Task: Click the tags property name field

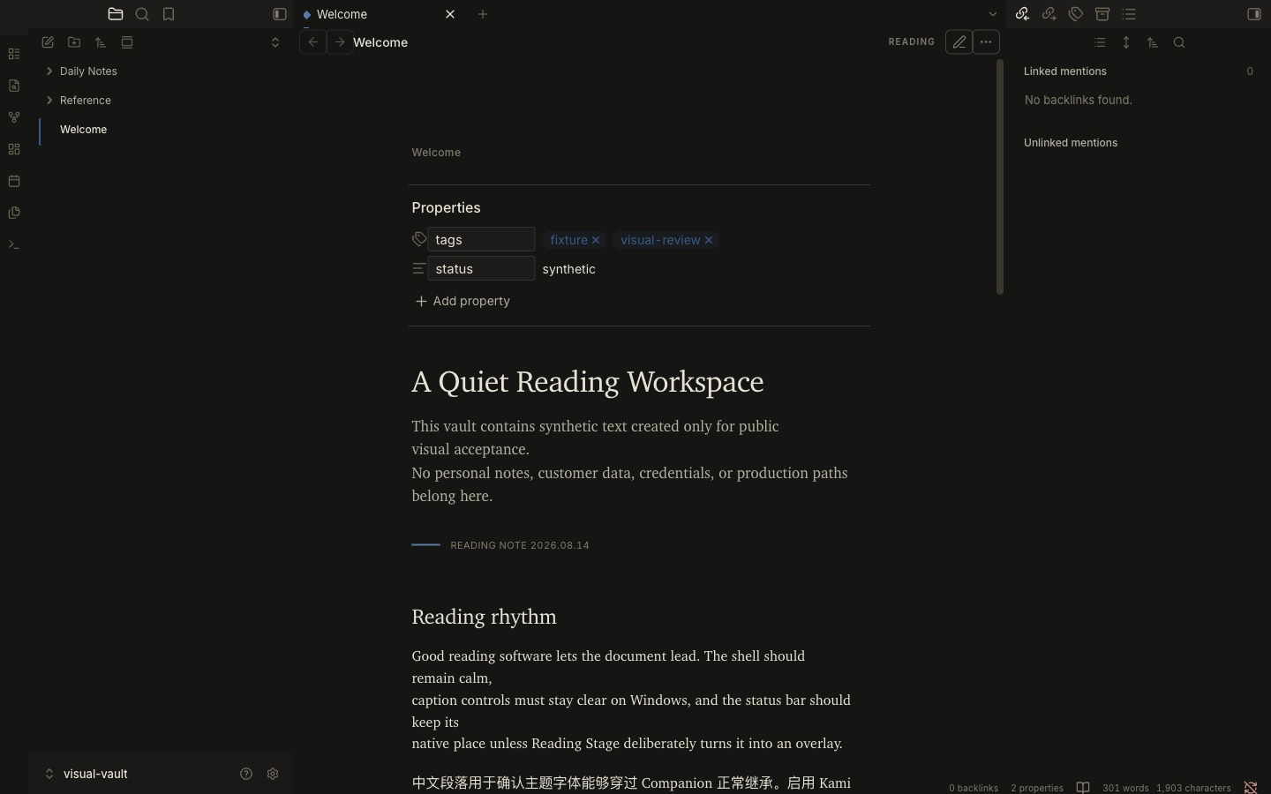Action: [x=481, y=240]
